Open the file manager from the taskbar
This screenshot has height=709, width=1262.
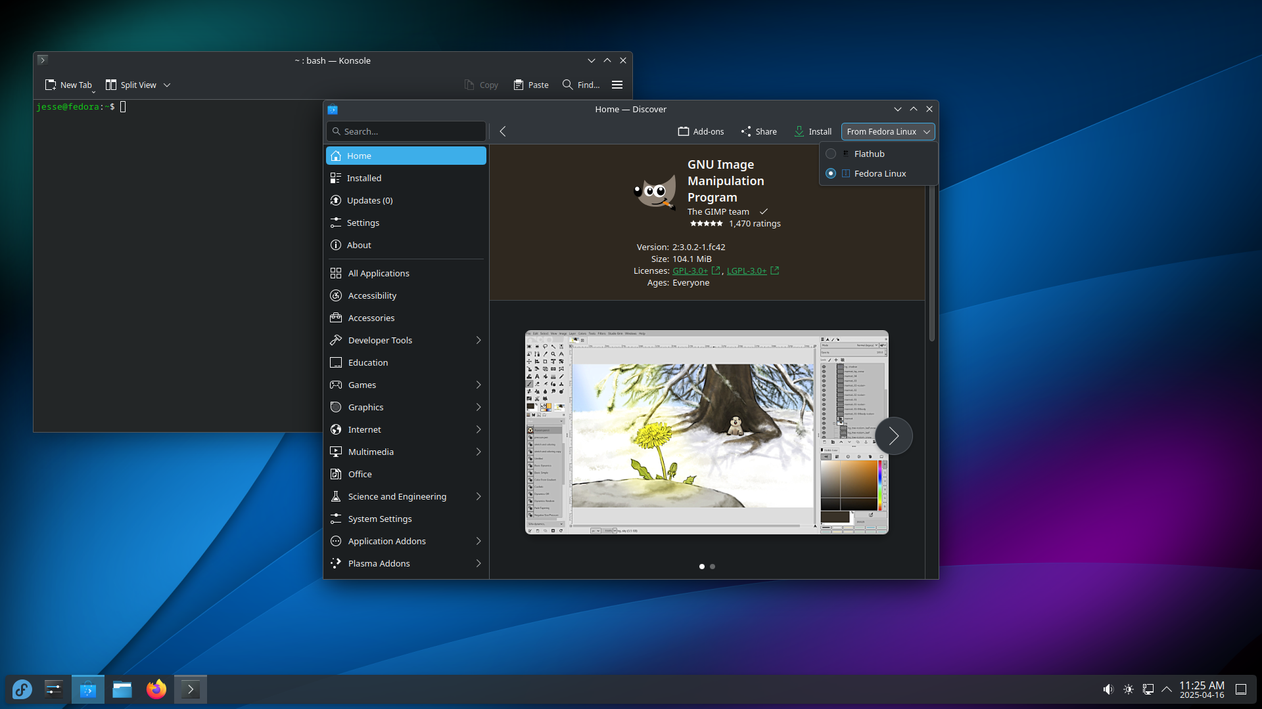[x=122, y=689]
